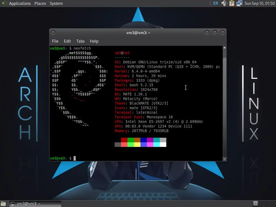Click the CPU line 'Intel Xeon E5-2697 v2'
The image size is (276, 207).
(148, 122)
